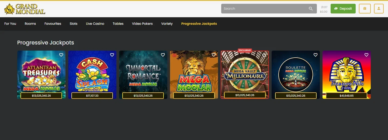Open the Rooms tab

30,24
